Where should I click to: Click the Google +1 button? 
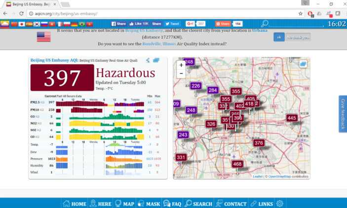click(190, 24)
